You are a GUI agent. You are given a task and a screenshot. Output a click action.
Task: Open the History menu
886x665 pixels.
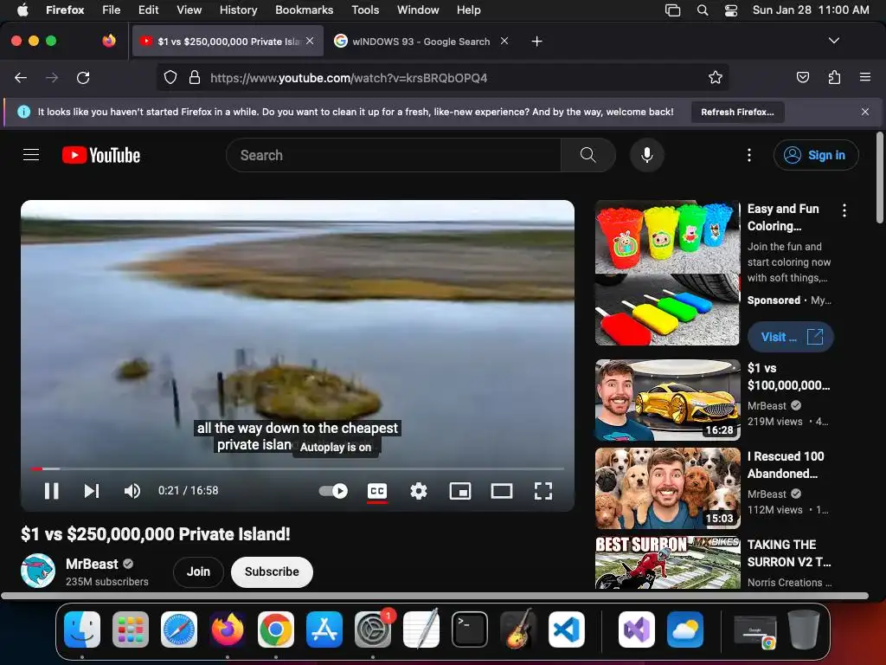[x=238, y=10]
